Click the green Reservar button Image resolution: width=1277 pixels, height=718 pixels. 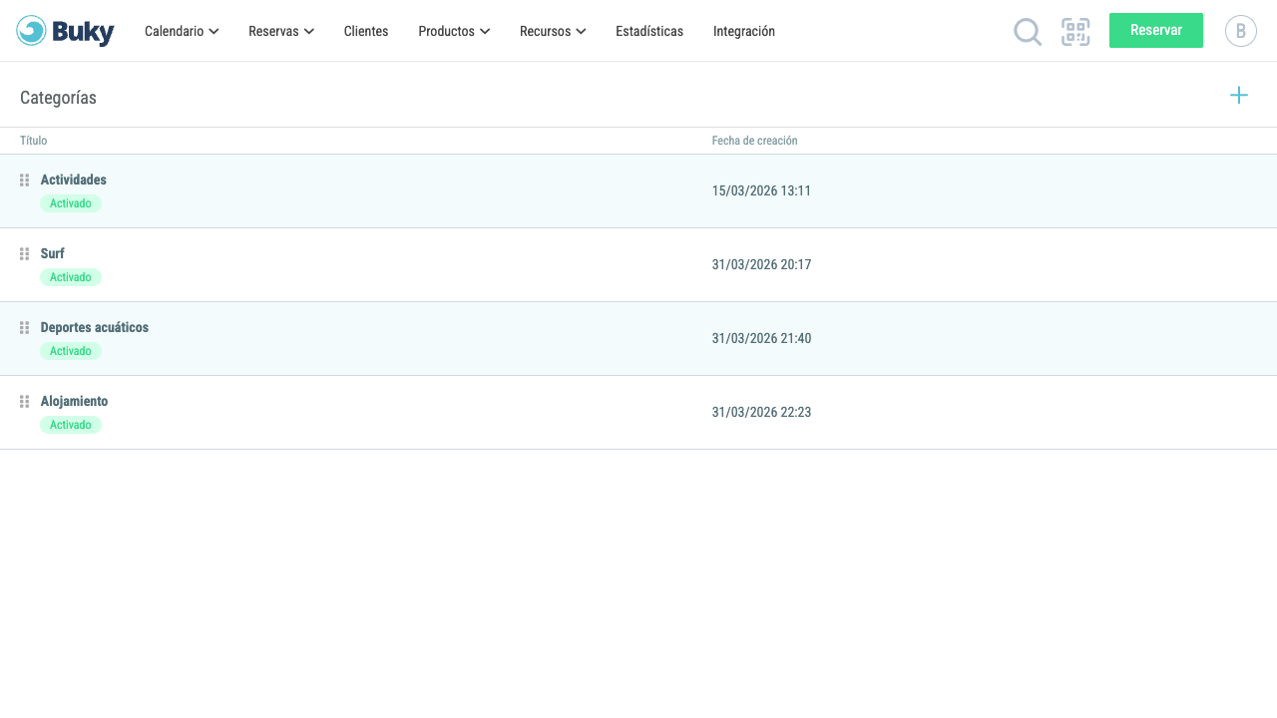pos(1156,31)
